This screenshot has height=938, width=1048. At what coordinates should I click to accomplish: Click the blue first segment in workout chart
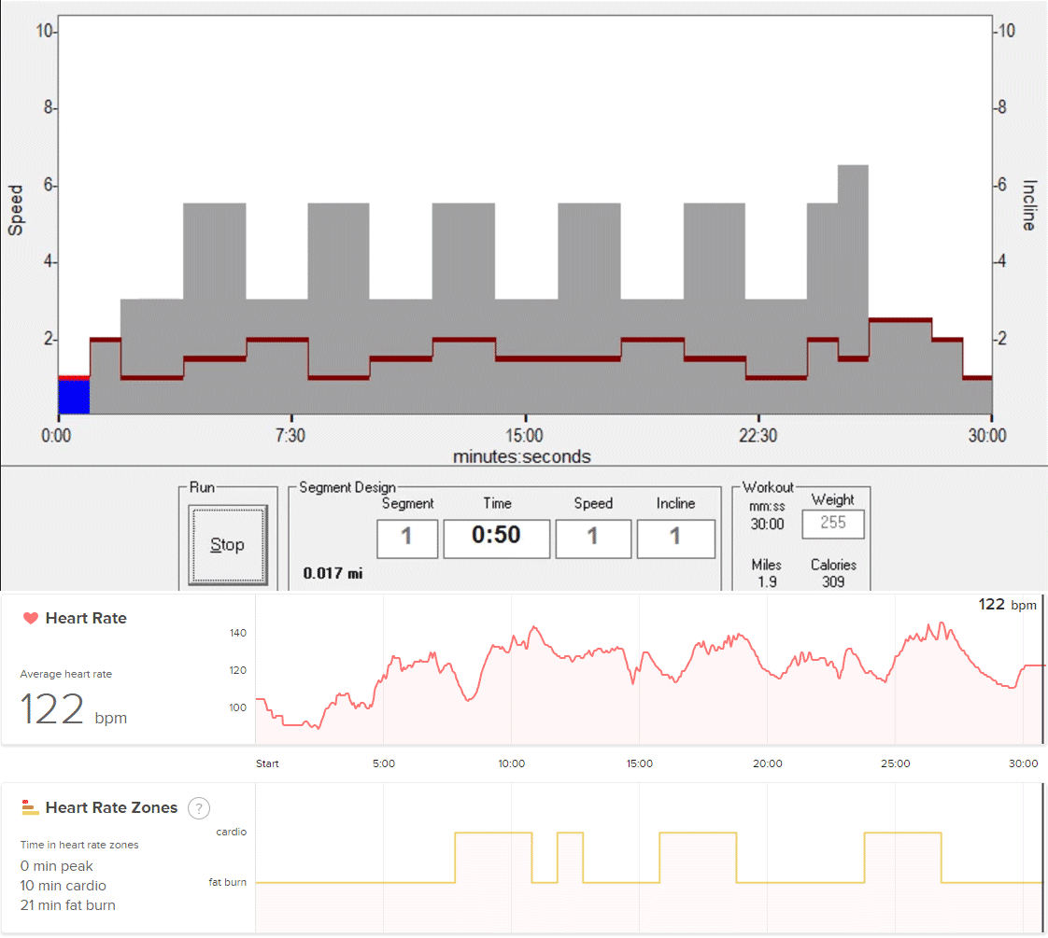coord(74,396)
